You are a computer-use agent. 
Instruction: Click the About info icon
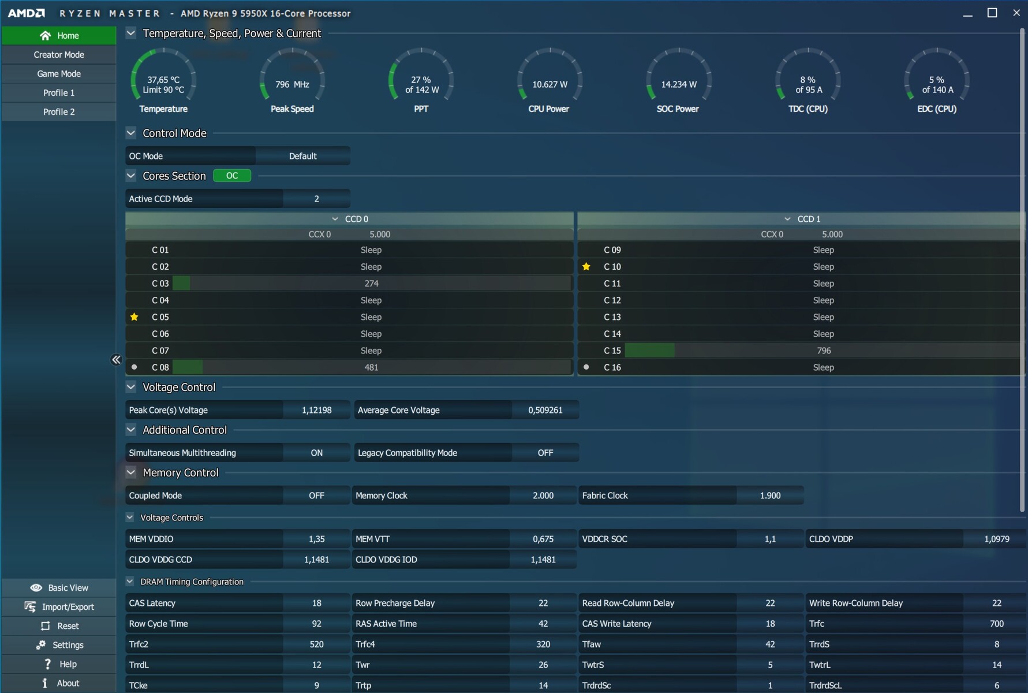(x=44, y=683)
